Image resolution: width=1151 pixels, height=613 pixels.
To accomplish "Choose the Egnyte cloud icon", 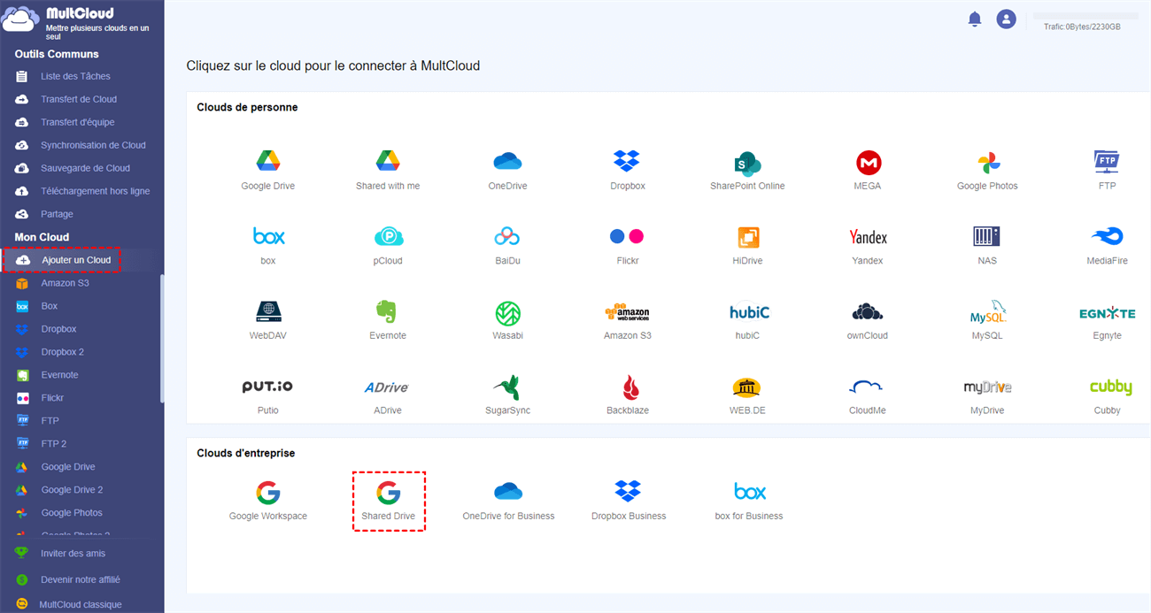I will pyautogui.click(x=1107, y=313).
